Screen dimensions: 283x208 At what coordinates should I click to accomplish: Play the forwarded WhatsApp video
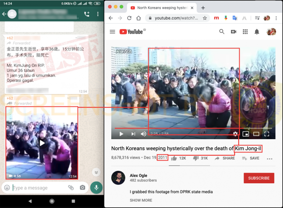(x=42, y=143)
